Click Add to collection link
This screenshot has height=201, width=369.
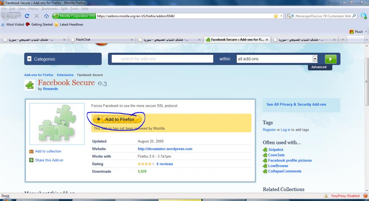tap(48, 151)
